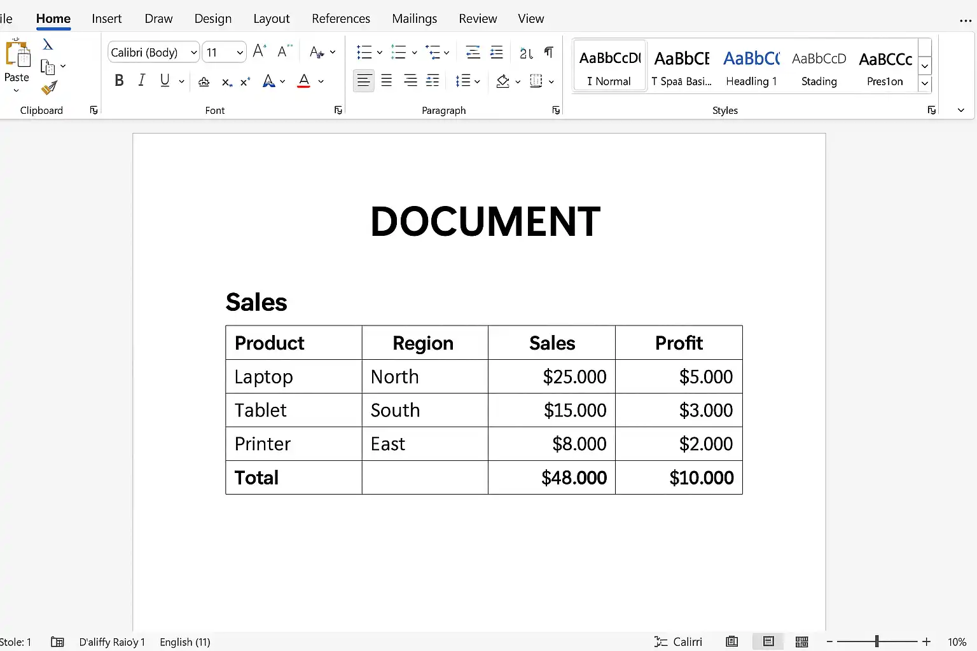
Task: Click the Center alignment icon
Action: (x=387, y=81)
